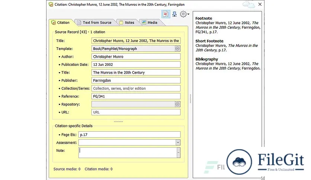Click 'Source Record [43] - 1 citation' label
The height and width of the screenshot is (180, 311).
(80, 32)
